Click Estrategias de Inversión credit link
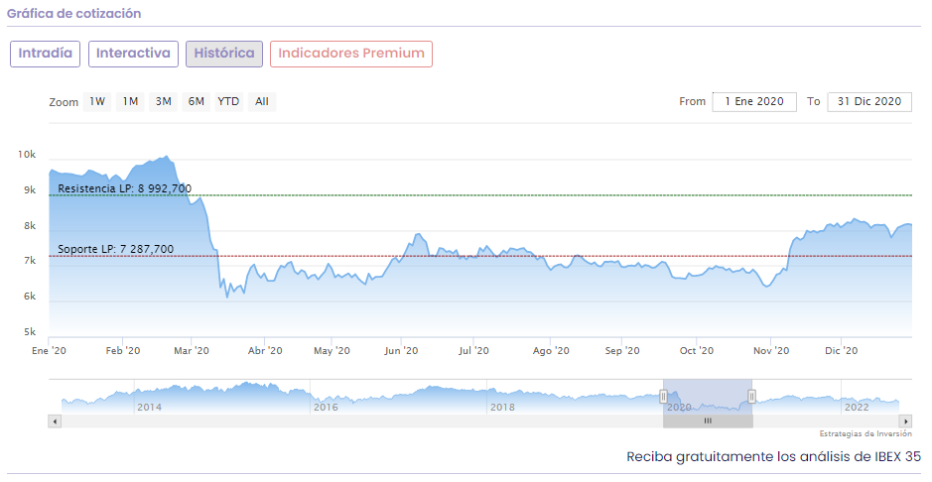This screenshot has height=482, width=932. coord(865,433)
